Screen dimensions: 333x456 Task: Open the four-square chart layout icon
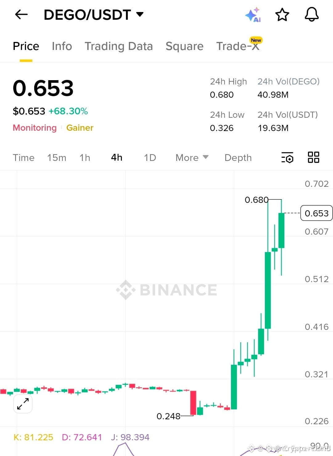point(314,157)
